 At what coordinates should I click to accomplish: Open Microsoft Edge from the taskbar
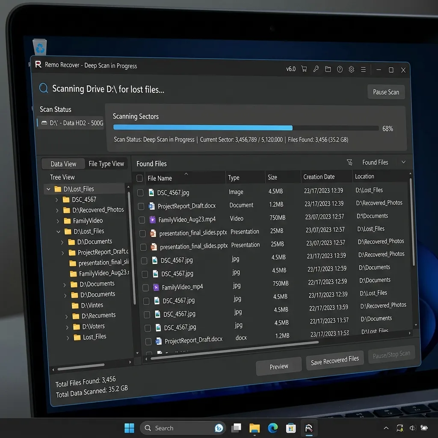(x=272, y=428)
